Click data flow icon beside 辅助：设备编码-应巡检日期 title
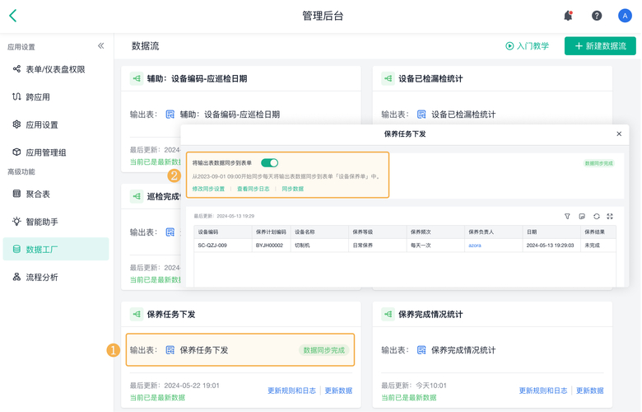This screenshot has width=642, height=412. click(x=137, y=78)
